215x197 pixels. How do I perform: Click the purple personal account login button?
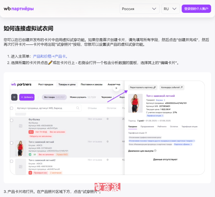click(196, 9)
